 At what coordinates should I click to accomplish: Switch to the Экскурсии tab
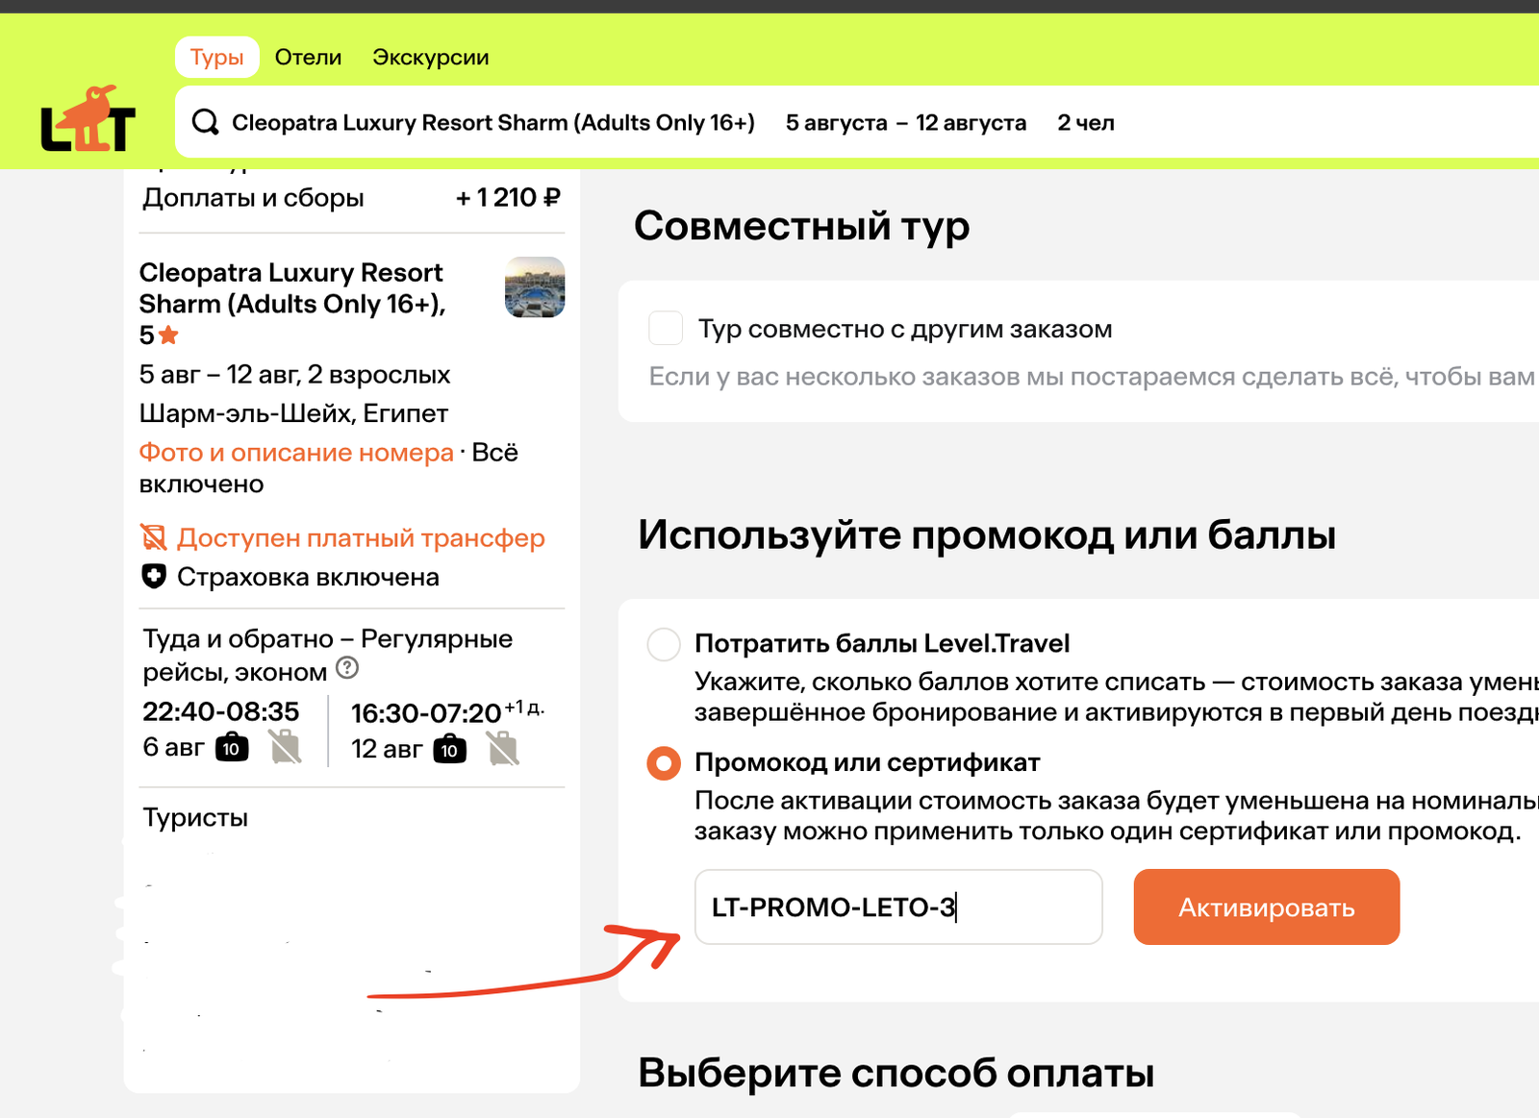click(x=430, y=58)
